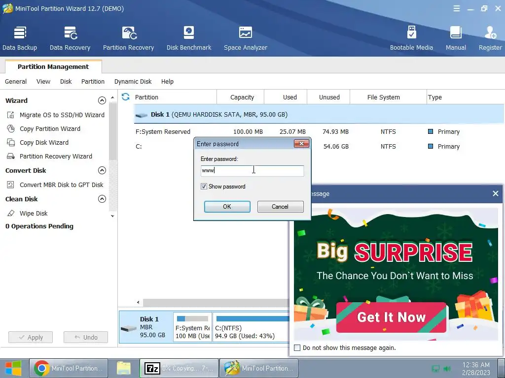Screen dimensions: 505x378
Task: Refresh the partition list
Action: pos(126,97)
